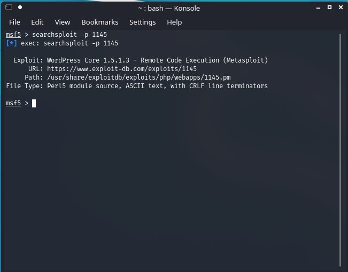
Task: Minimize the Konsole window
Action: tap(317, 9)
